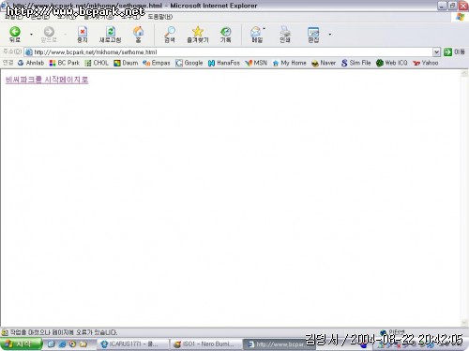Open the Ahnlab link in Links bar
The width and height of the screenshot is (469, 351).
(31, 63)
